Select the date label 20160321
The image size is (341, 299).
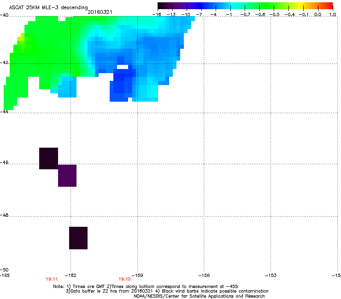(100, 12)
